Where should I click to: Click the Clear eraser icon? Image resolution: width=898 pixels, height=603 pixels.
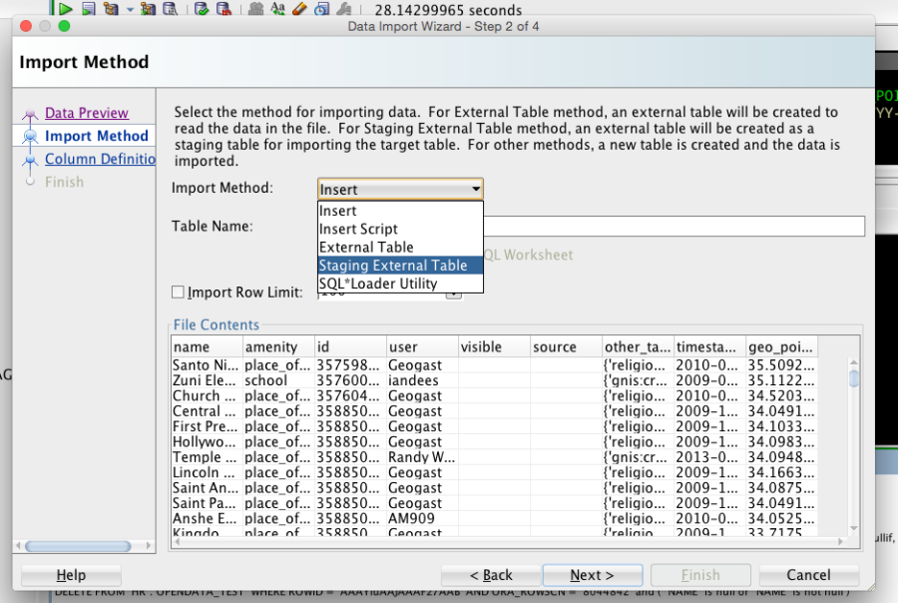pos(299,8)
